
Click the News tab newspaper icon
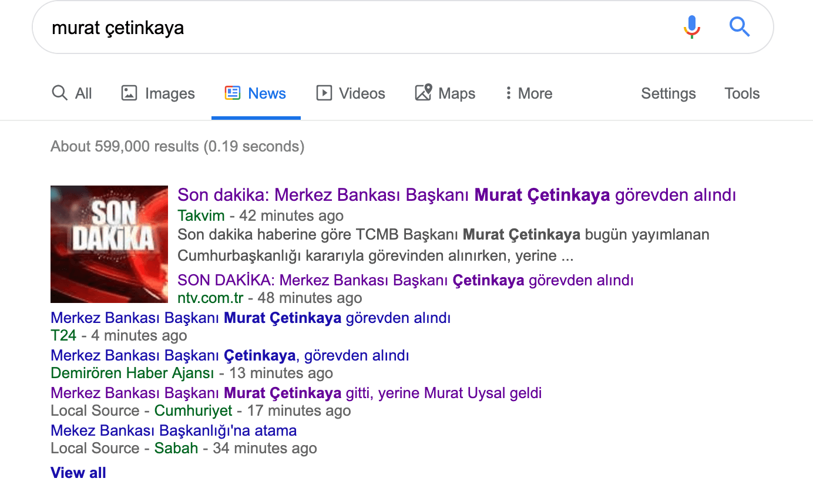point(233,93)
